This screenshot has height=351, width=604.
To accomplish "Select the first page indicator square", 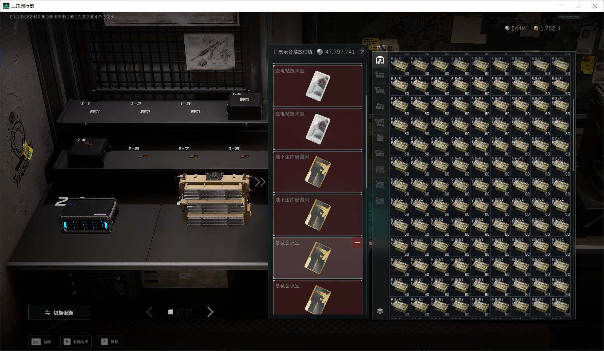I will tap(171, 312).
